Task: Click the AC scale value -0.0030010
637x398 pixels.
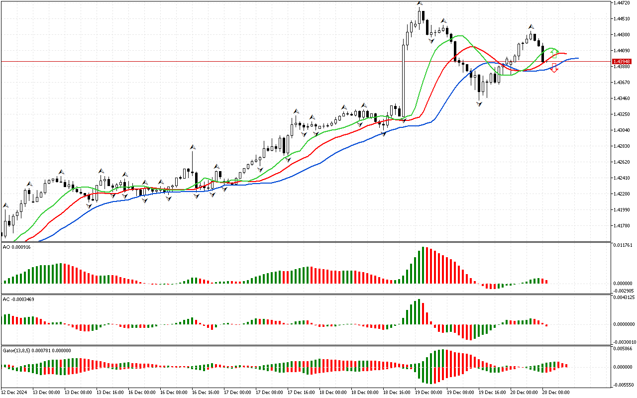Action: pyautogui.click(x=624, y=342)
